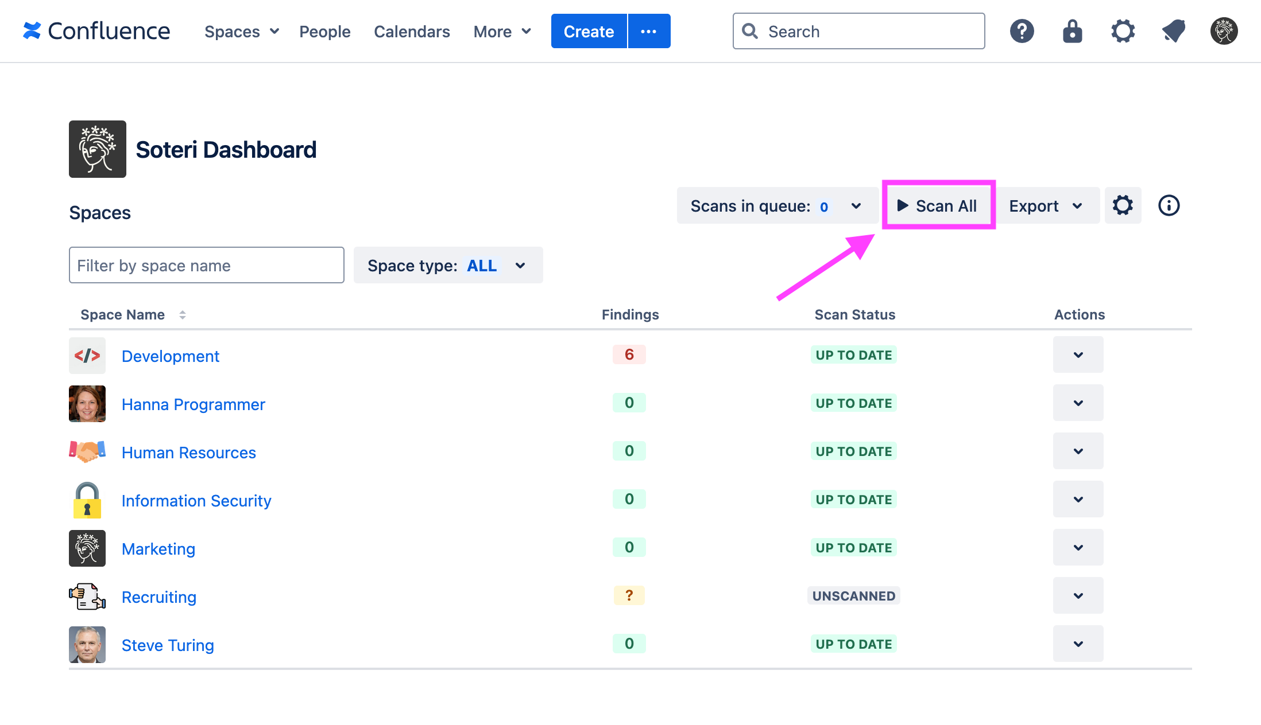Click the Development space code icon
This screenshot has height=725, width=1261.
[x=87, y=355]
